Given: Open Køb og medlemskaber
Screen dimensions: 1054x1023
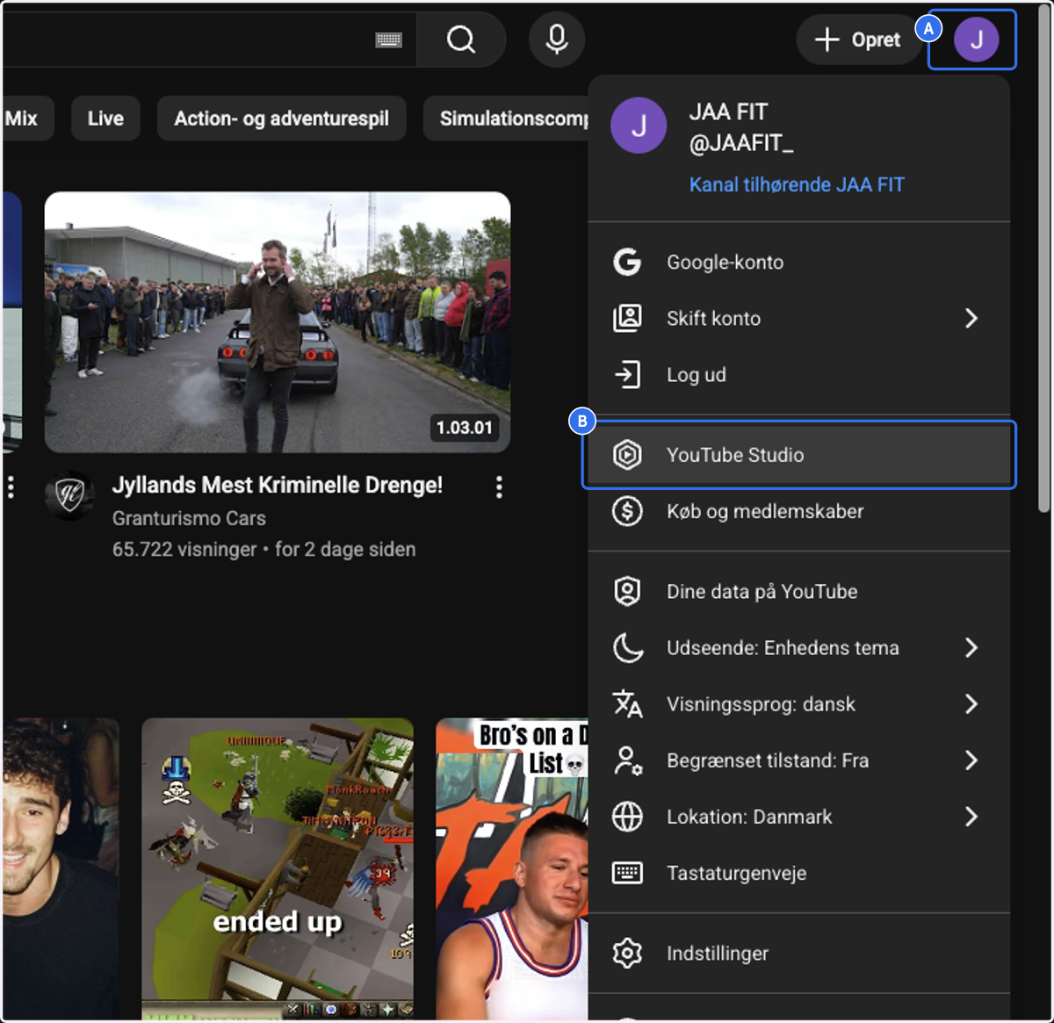Looking at the screenshot, I should tap(799, 511).
